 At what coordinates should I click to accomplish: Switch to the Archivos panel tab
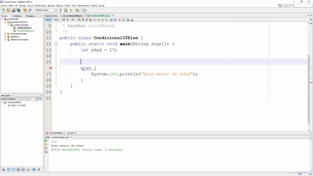(18, 16)
